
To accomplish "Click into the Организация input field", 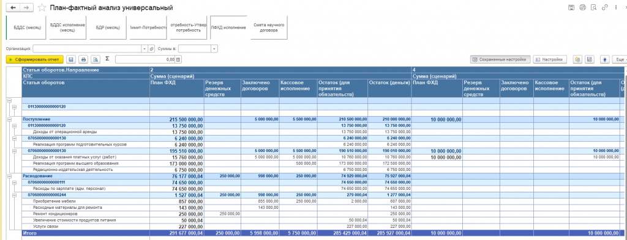I will [x=87, y=49].
